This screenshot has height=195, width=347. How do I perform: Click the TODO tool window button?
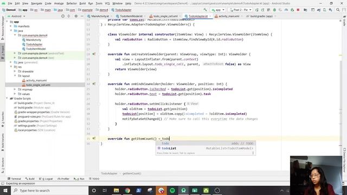point(94,179)
